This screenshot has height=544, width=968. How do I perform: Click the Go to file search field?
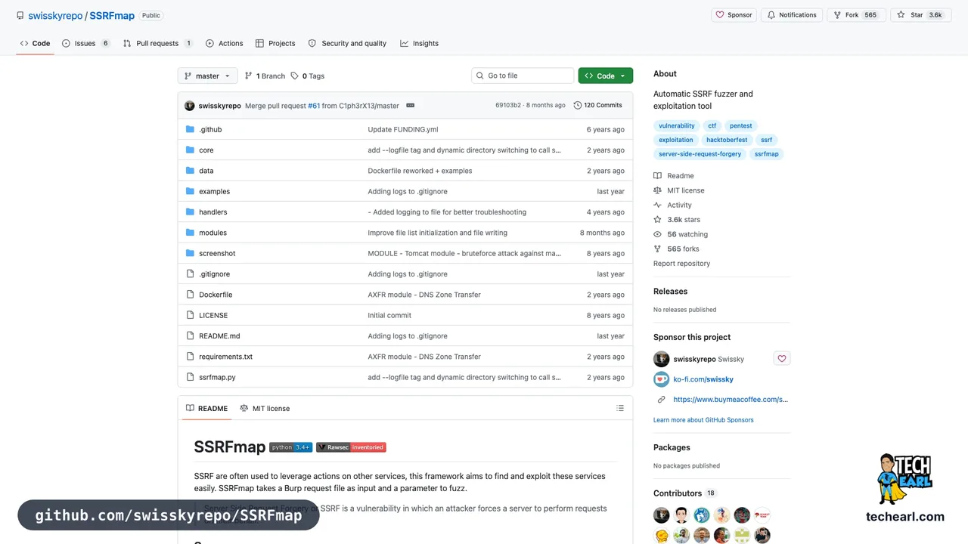click(x=523, y=76)
